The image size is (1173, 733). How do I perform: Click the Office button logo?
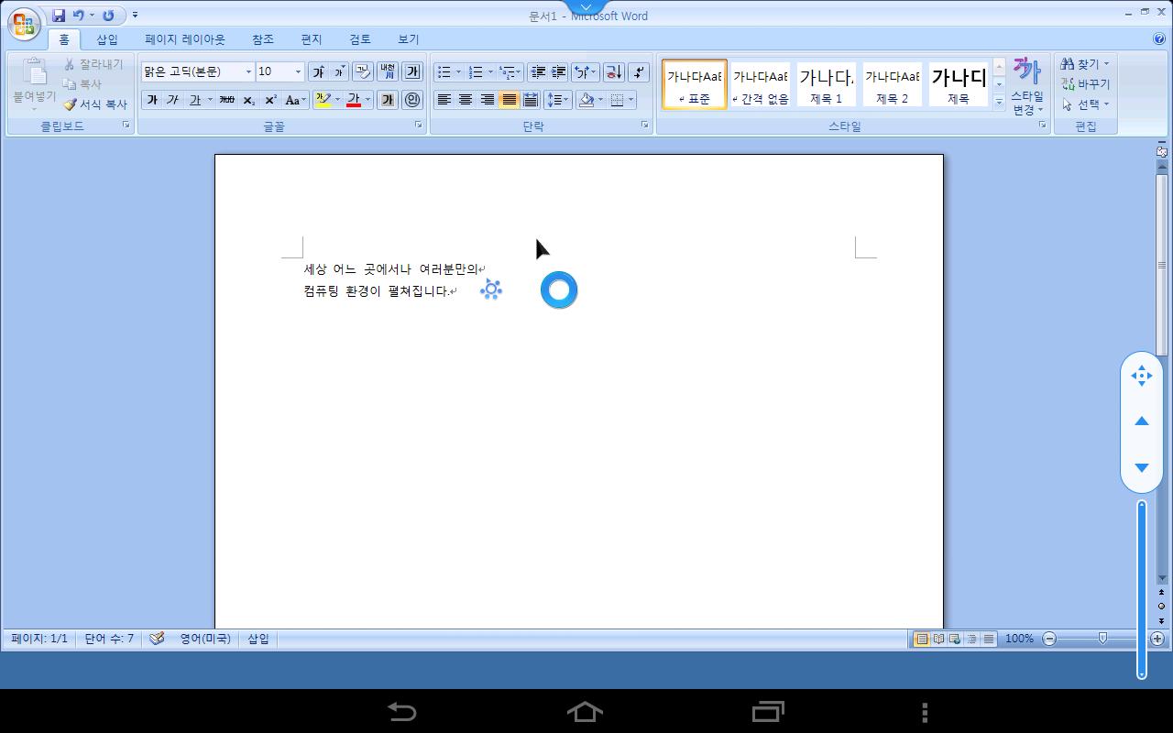[24, 24]
